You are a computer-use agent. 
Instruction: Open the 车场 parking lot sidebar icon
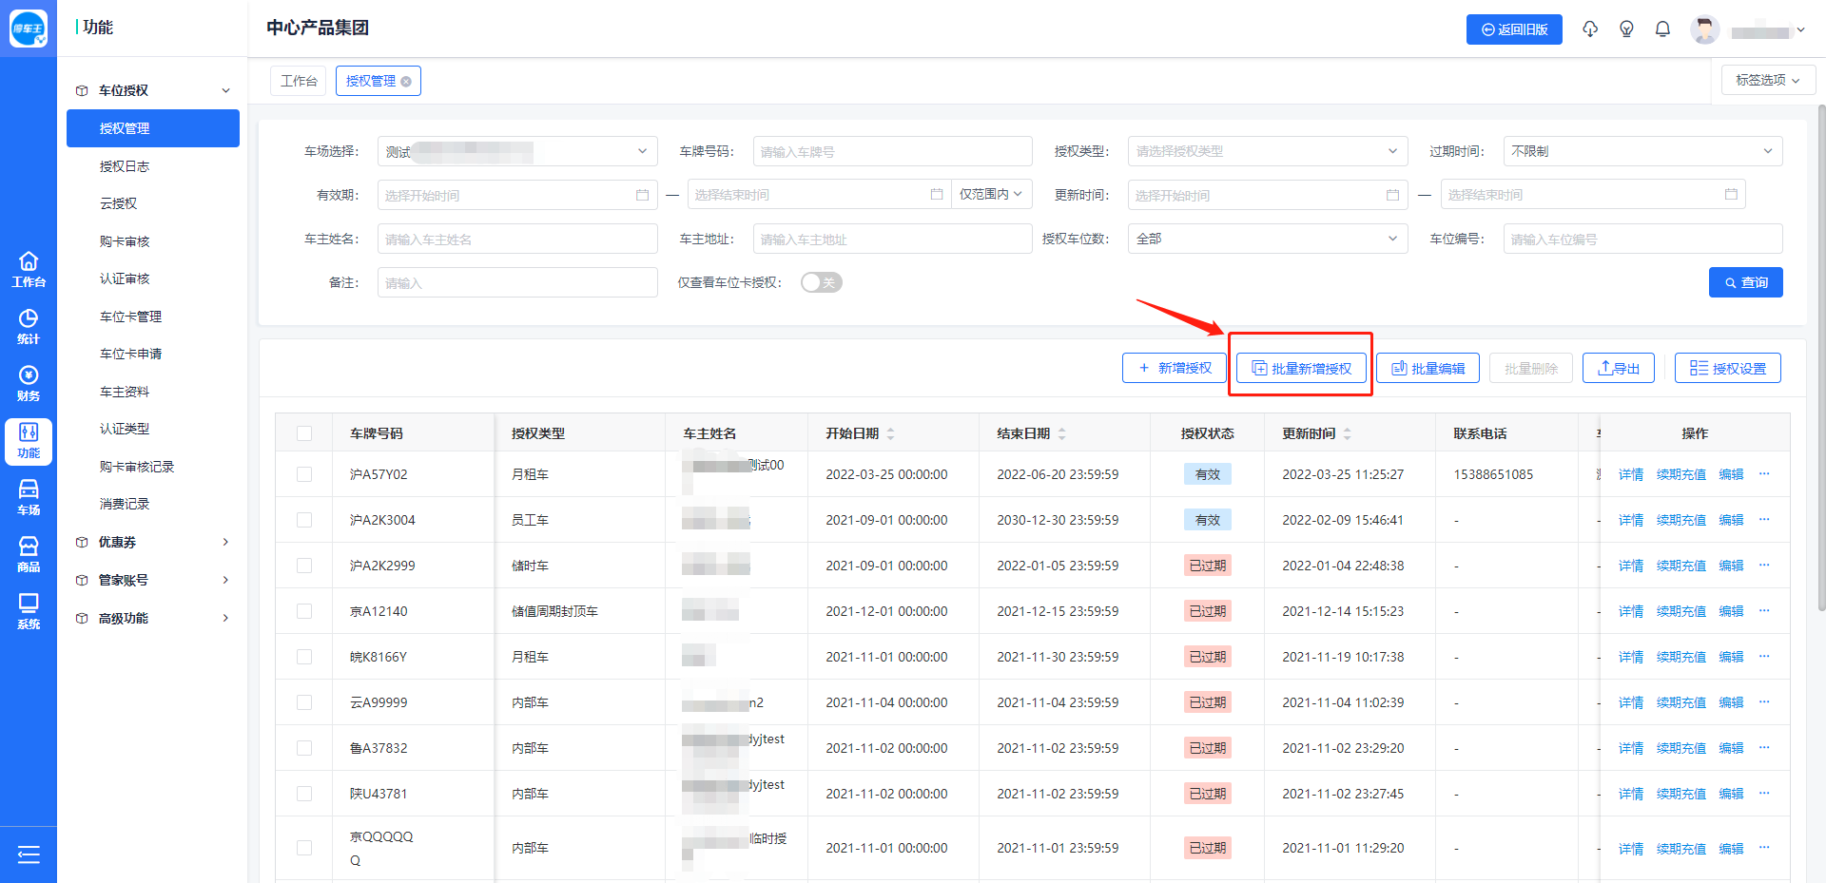coord(29,497)
